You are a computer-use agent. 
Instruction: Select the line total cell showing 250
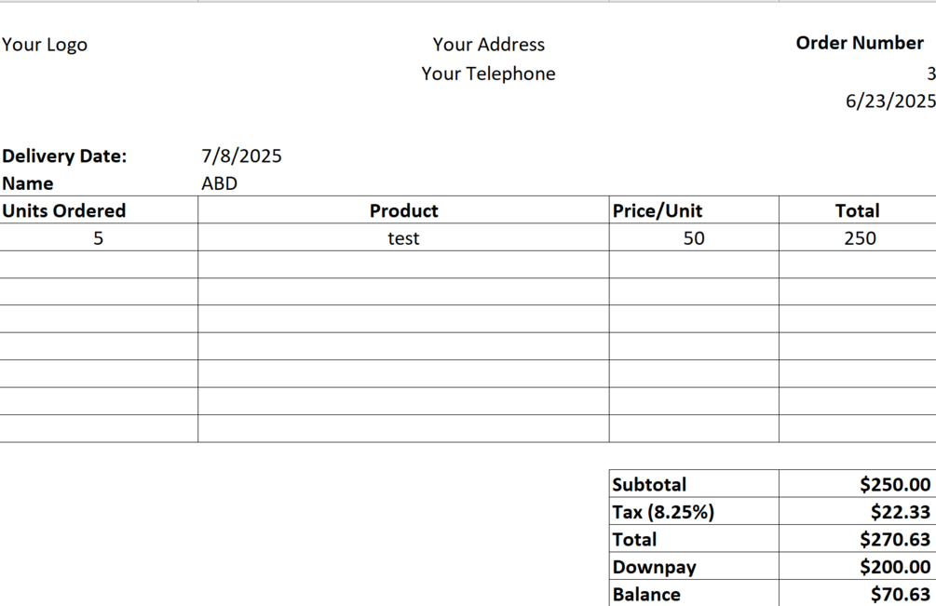(859, 238)
